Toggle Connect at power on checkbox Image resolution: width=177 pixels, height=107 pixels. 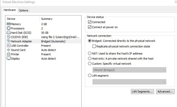tap(90, 27)
